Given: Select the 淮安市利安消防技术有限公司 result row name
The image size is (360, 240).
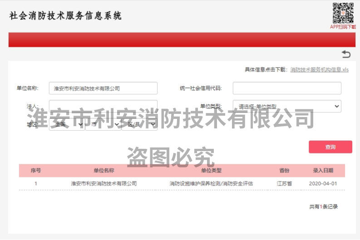Looking at the screenshot, I should pyautogui.click(x=104, y=184).
